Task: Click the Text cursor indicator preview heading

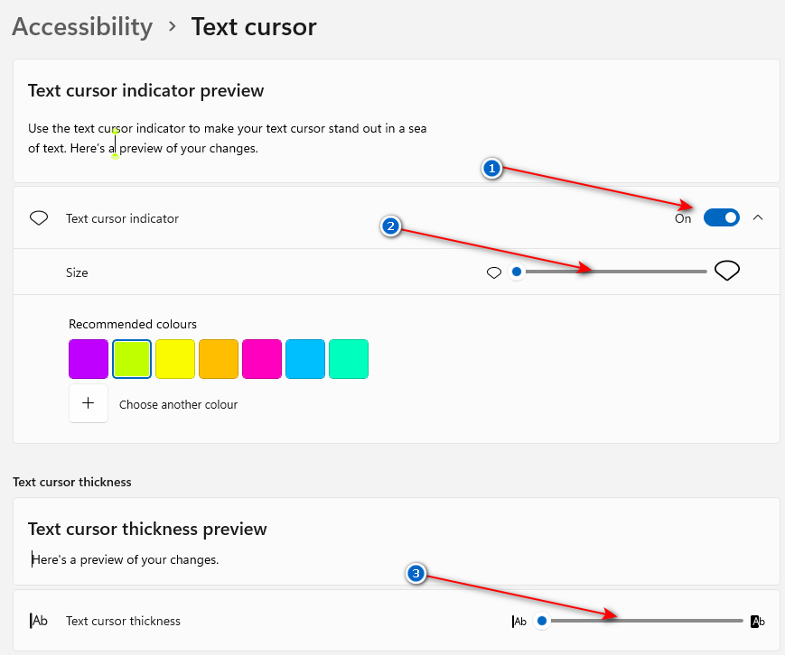Action: 145,90
